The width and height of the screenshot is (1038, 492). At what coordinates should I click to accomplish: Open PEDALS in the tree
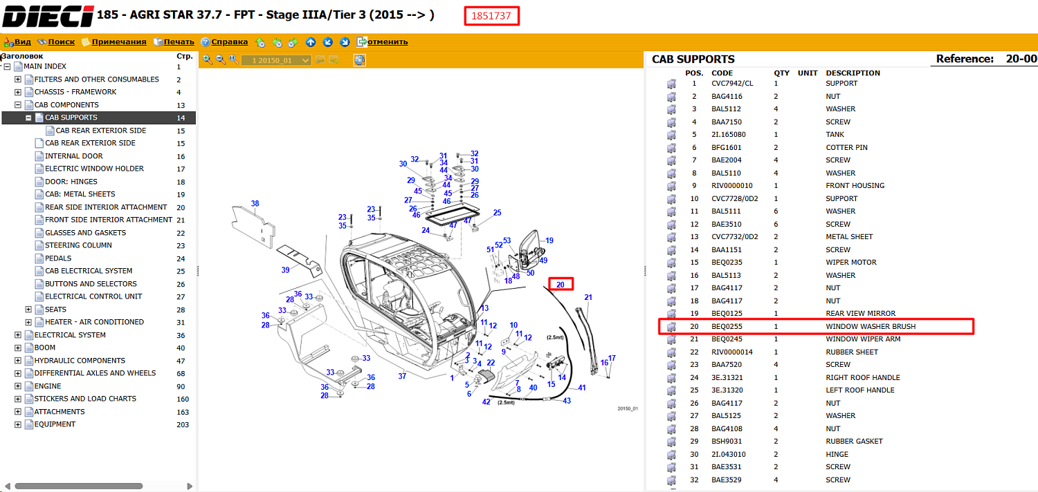point(58,258)
